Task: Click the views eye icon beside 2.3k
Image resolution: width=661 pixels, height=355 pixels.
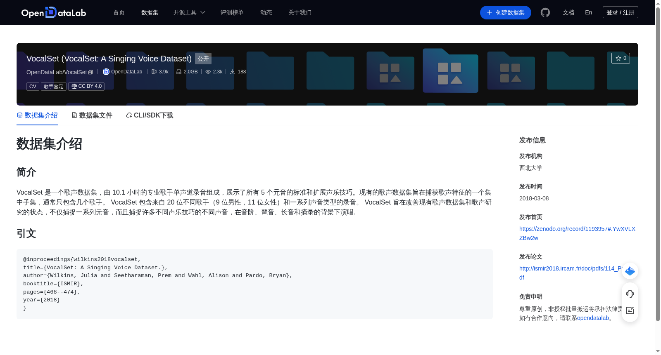Action: 208,72
